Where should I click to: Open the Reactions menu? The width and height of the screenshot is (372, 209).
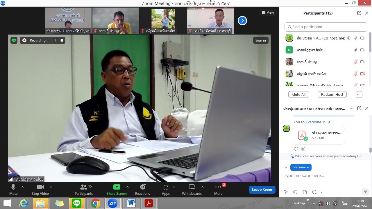pos(142,189)
